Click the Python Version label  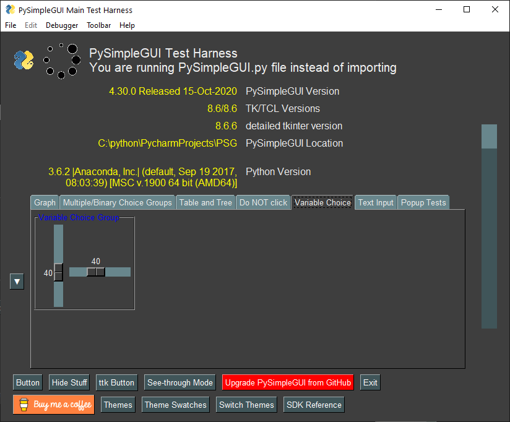279,171
